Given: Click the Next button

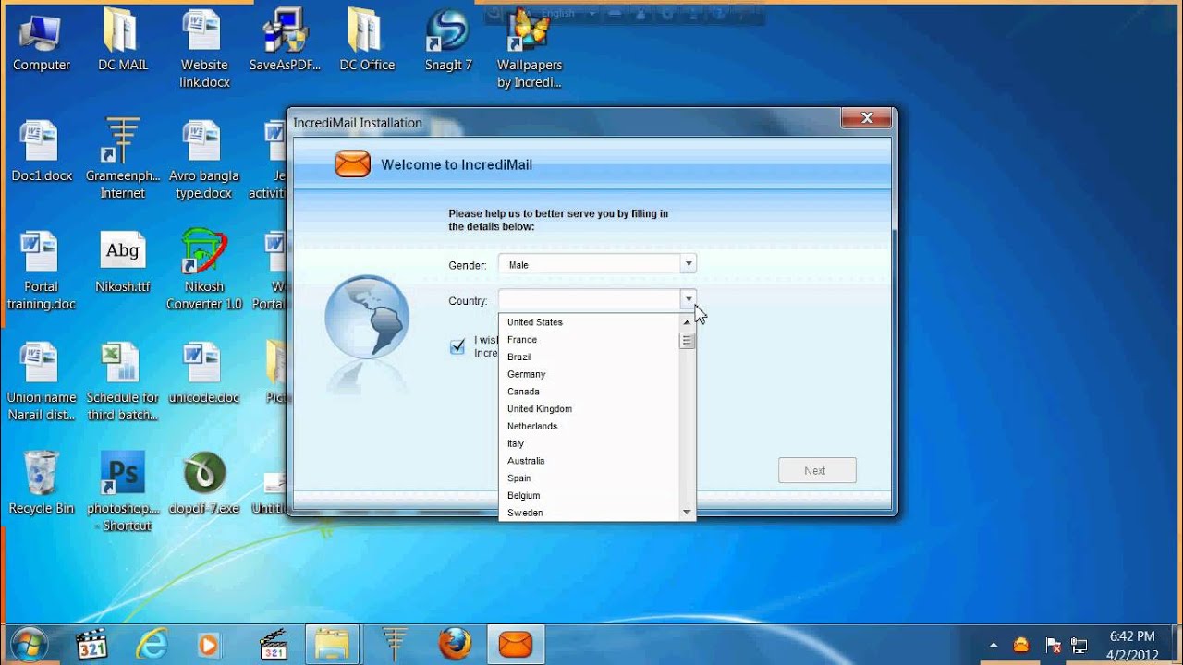Looking at the screenshot, I should pyautogui.click(x=816, y=470).
